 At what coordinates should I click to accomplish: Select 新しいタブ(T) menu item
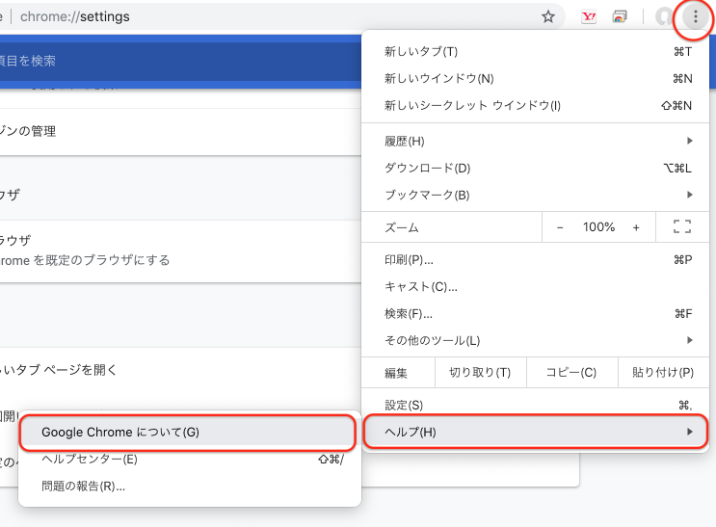click(x=535, y=52)
